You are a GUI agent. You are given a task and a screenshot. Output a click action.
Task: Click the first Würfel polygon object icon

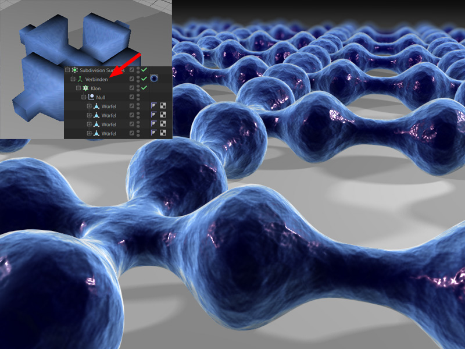click(x=96, y=106)
